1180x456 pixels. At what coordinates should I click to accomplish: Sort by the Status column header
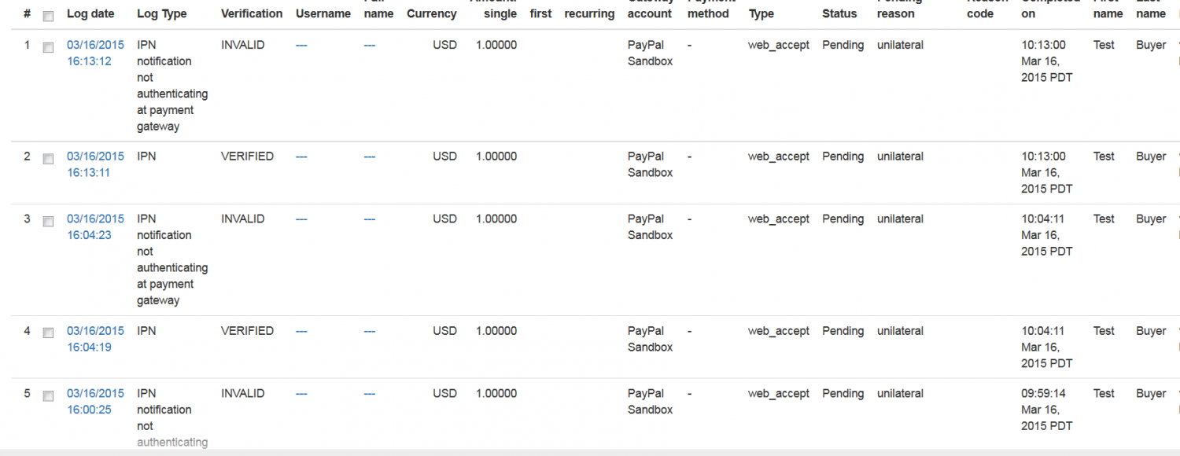pos(839,13)
